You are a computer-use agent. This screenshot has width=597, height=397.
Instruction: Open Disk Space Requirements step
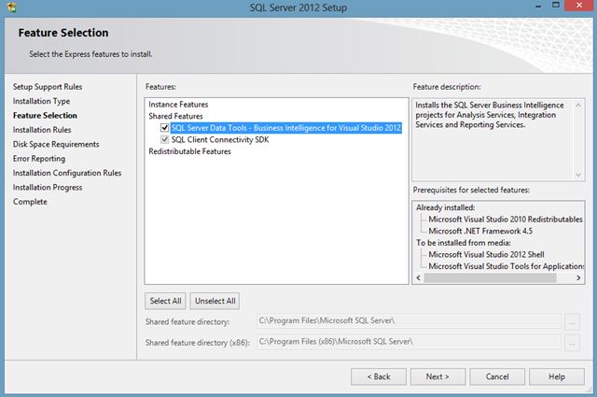point(56,144)
